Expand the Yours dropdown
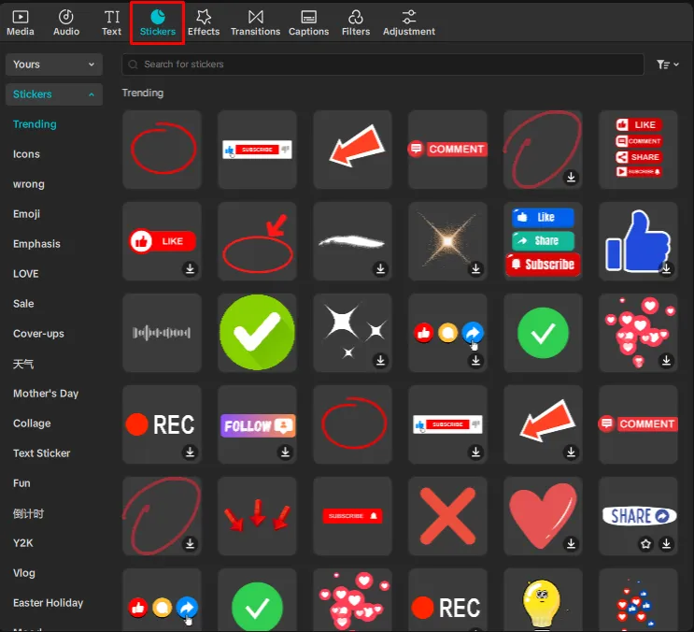The height and width of the screenshot is (632, 694). click(x=53, y=65)
